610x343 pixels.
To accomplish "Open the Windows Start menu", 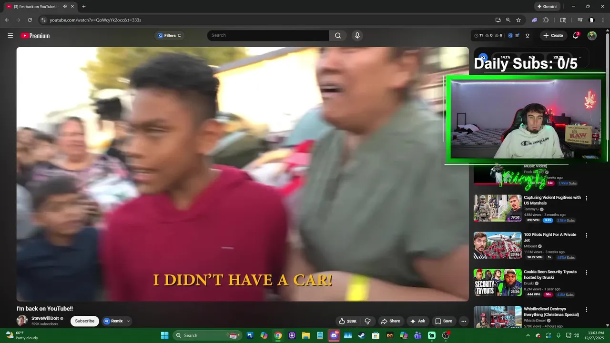I will (164, 335).
